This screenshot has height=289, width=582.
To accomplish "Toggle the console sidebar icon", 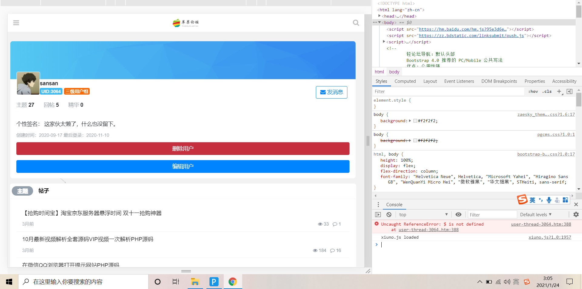I will pos(378,215).
